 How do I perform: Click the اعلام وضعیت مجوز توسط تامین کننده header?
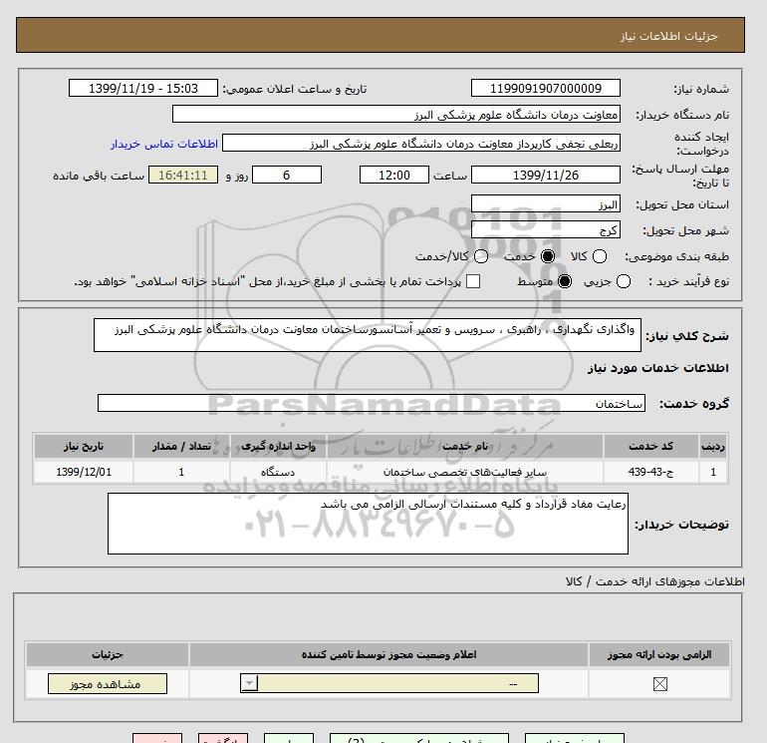[388, 654]
